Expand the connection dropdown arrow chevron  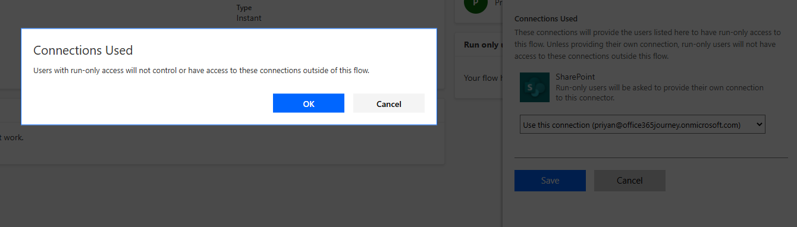(x=758, y=125)
